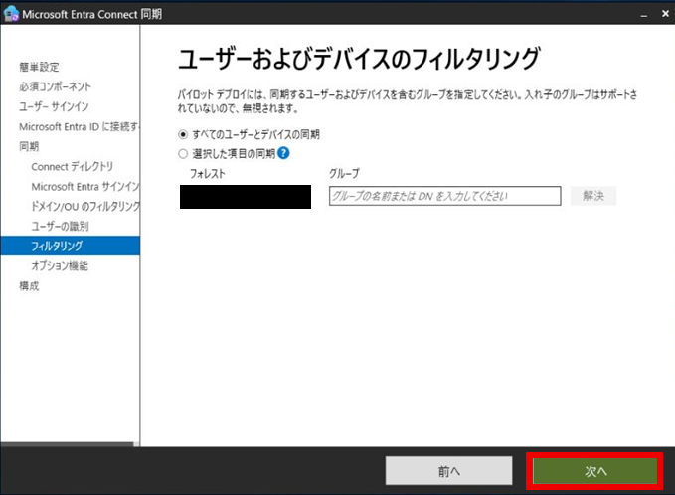675x495 pixels.
Task: Click the 前へ button
Action: click(448, 470)
